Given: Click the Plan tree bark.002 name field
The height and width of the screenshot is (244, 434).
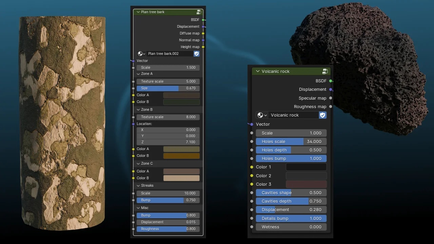Looking at the screenshot, I should click(167, 54).
